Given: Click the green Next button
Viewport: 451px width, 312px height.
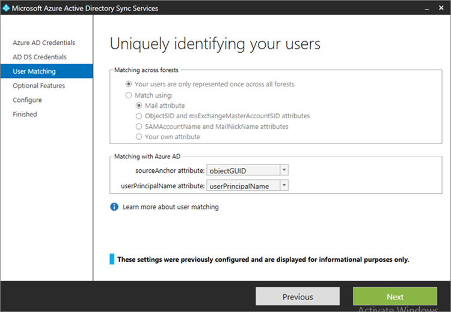Looking at the screenshot, I should pyautogui.click(x=395, y=296).
